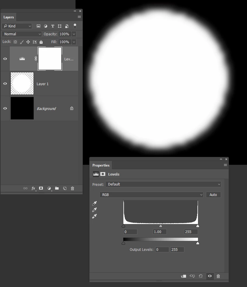Viewport: 247px width, 287px height.
Task: Collapse the Layers panel with double arrows
Action: 75,11
